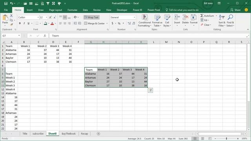Open Find & Select

pyautogui.click(x=230, y=21)
